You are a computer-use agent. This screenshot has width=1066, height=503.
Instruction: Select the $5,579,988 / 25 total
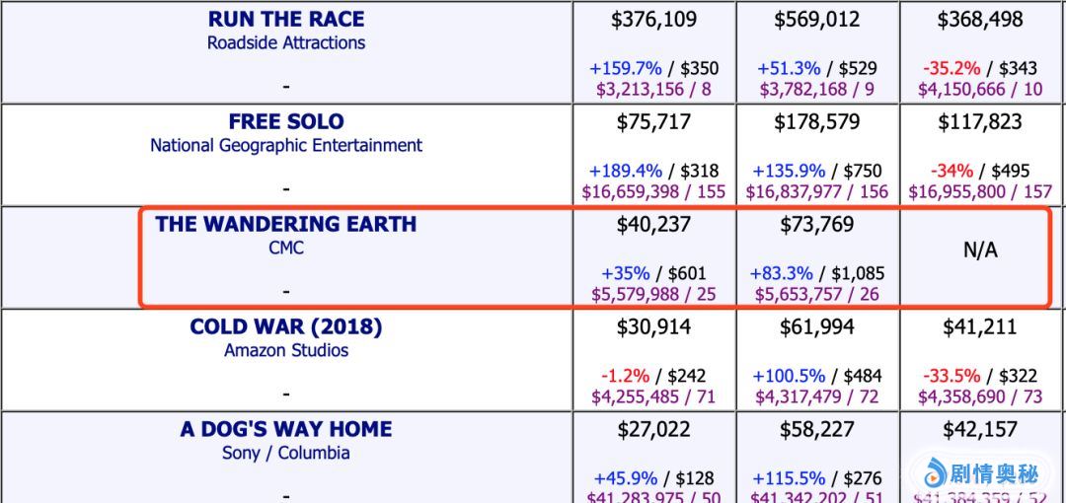click(653, 294)
